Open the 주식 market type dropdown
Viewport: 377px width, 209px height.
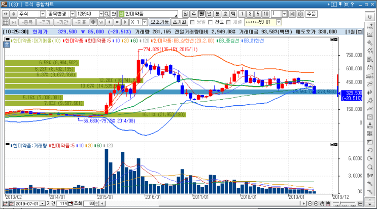(x=43, y=14)
